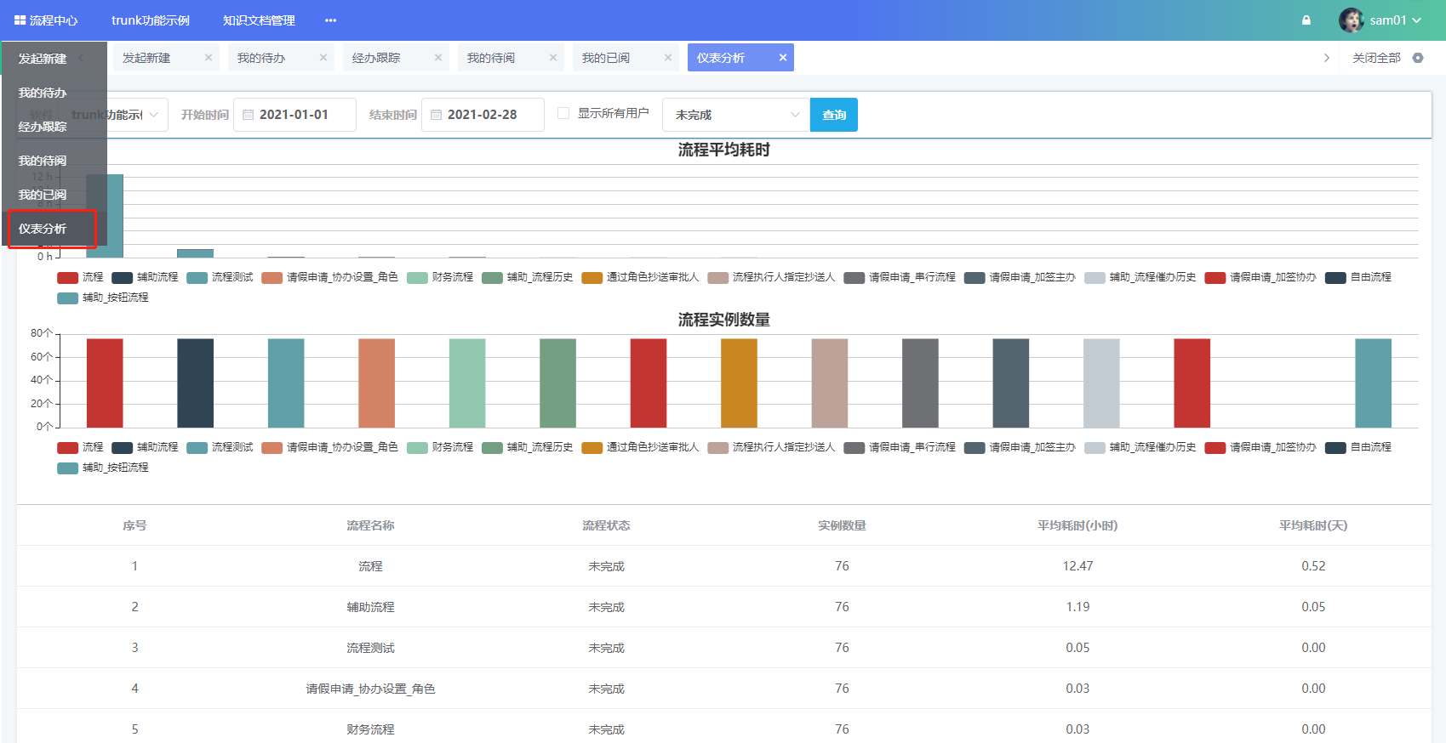
Task: Click the 流程状态 column header
Action: (606, 526)
